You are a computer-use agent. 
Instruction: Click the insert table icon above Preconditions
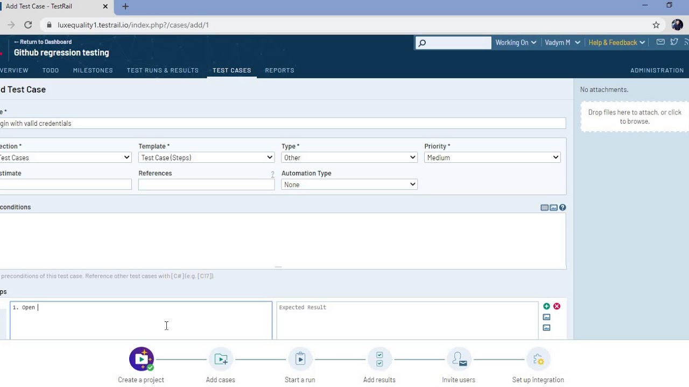[544, 207]
